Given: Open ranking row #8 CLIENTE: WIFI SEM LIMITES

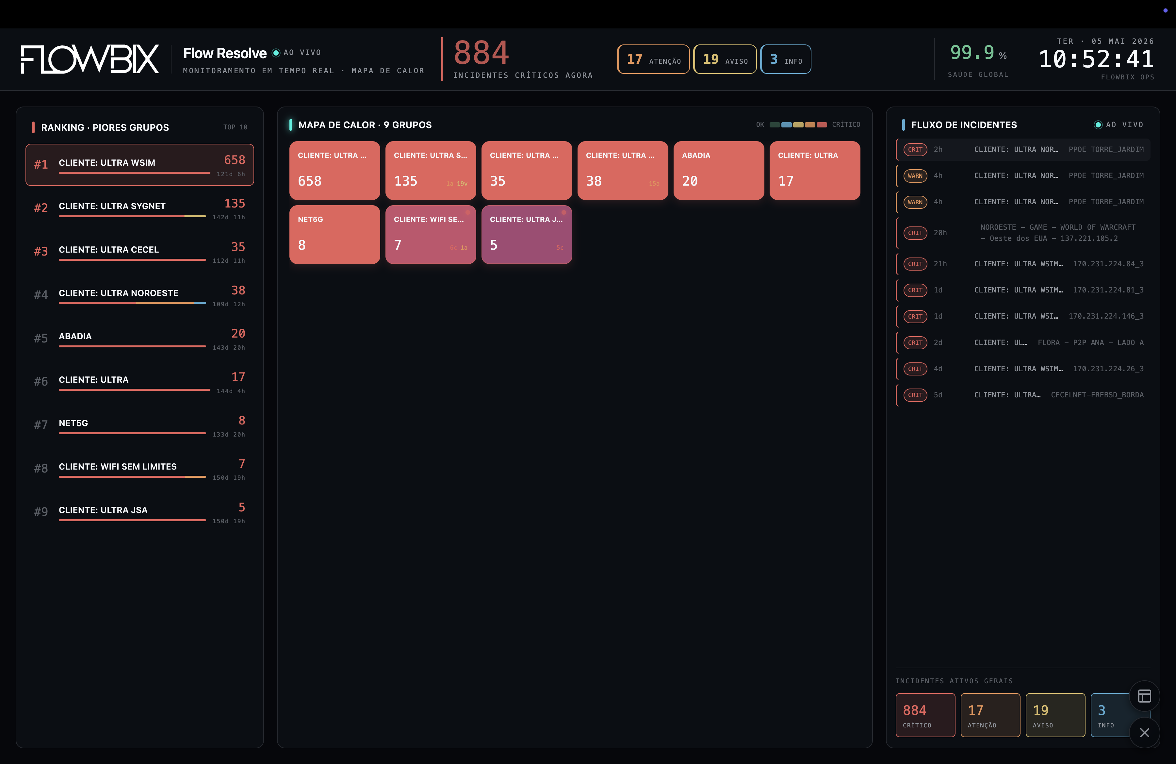Looking at the screenshot, I should click(140, 469).
